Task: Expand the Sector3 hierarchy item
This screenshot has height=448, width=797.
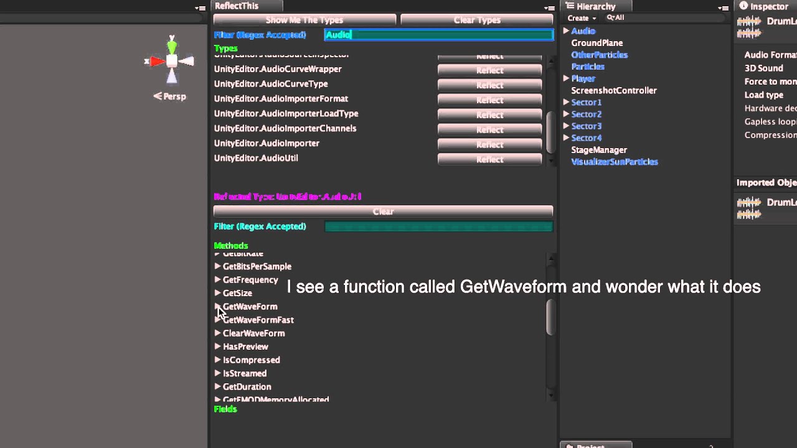Action: (566, 126)
